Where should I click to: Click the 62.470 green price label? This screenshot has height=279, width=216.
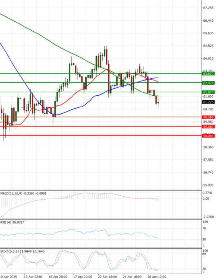point(208,83)
